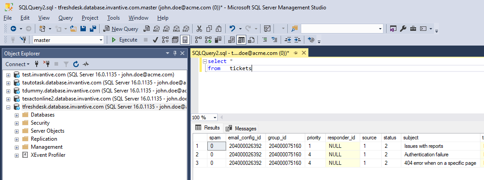
Task: Click the Object Explorer Activity Monitor icon
Action: pyautogui.click(x=86, y=64)
